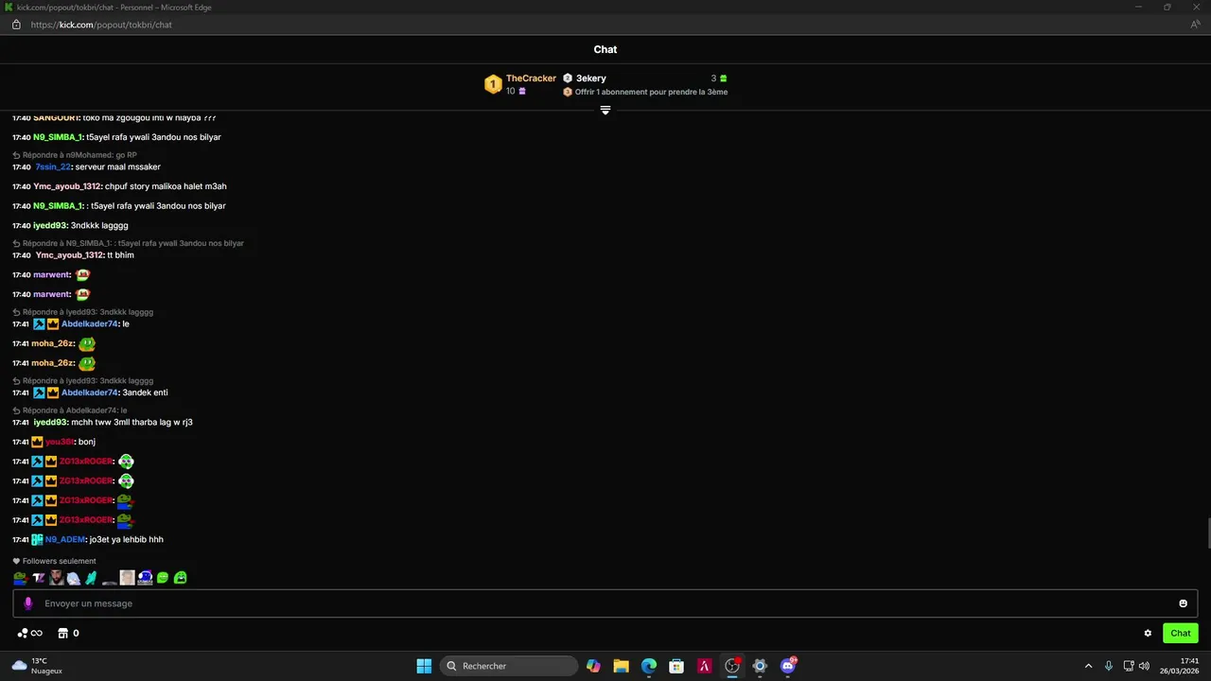Click the green crying blob emote
The height and width of the screenshot is (681, 1211).
(181, 578)
